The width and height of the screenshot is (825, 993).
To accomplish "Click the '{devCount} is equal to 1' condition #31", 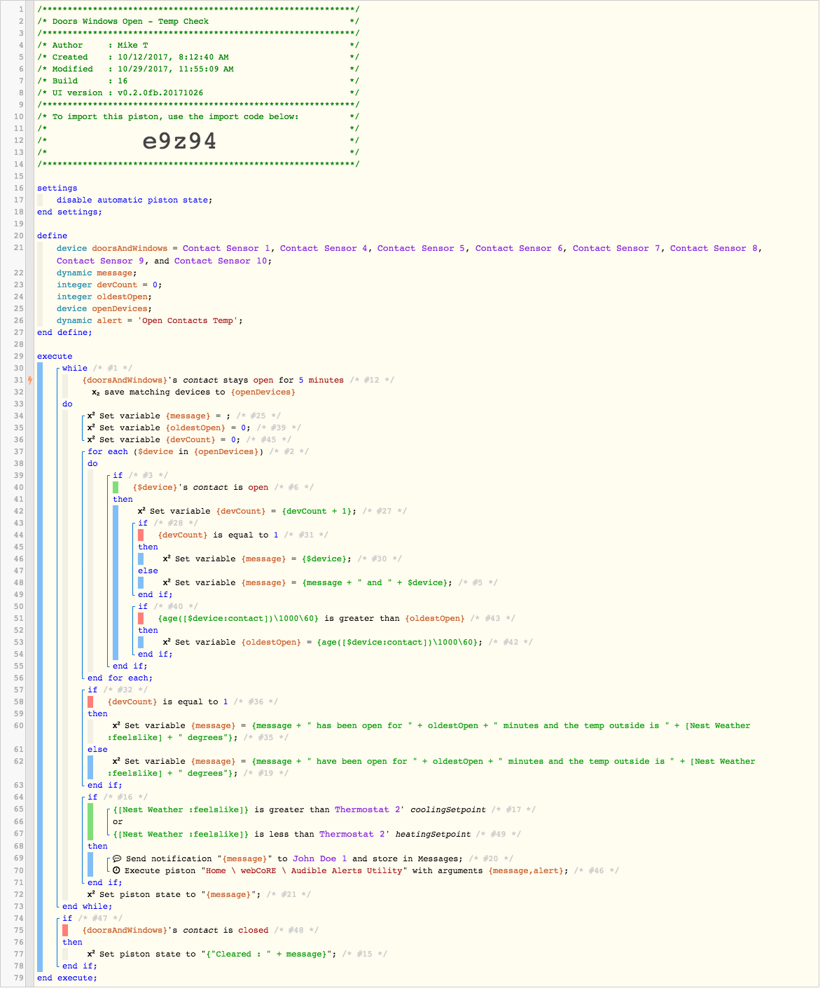I will click(218, 535).
